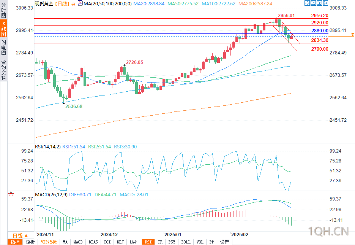This screenshot has height=245, width=355.
Task: Click the MA indicator chart icon in header
Action: point(80,3)
